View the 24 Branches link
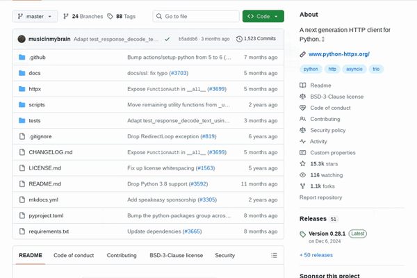 click(83, 16)
